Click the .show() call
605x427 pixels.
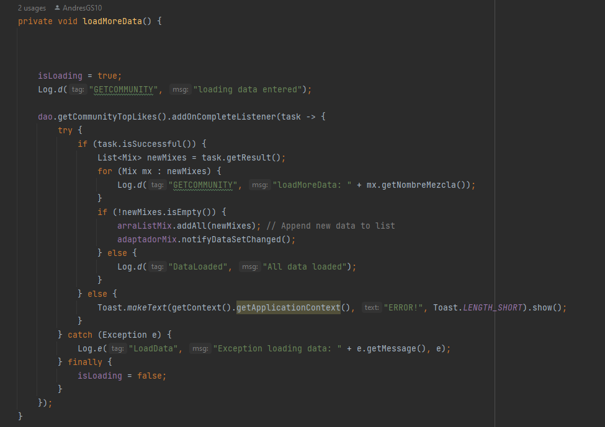544,307
